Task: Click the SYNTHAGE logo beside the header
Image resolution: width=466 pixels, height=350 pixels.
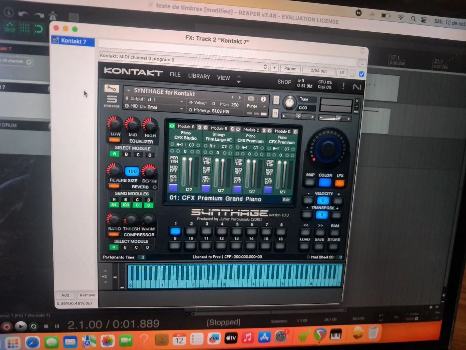Action: tap(111, 101)
